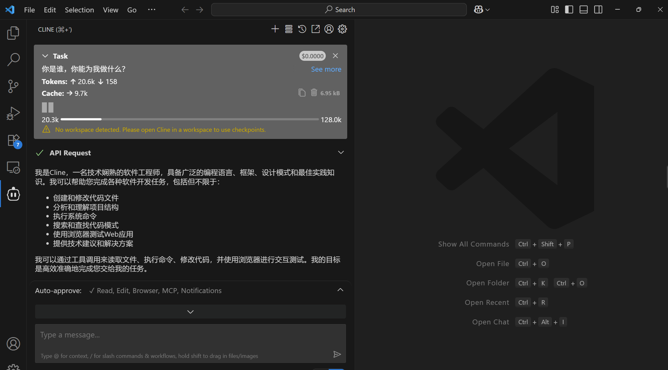Open Cline settings gear icon
This screenshot has height=370, width=668.
(343, 29)
